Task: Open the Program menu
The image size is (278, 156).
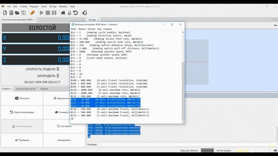Action: tap(34, 6)
